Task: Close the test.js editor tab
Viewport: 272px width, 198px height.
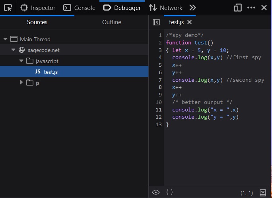Action: click(x=190, y=22)
